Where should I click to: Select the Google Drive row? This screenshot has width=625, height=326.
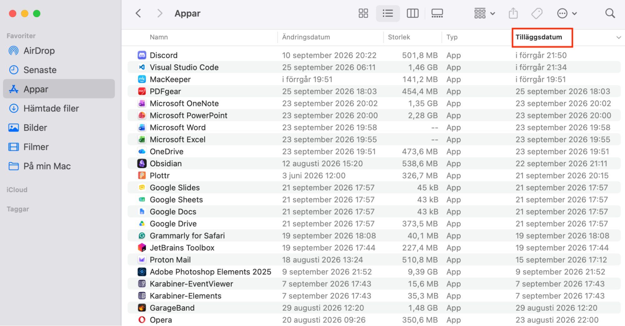coord(374,224)
